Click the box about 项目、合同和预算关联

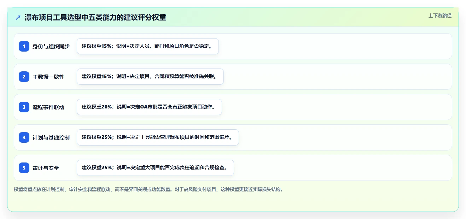(150, 77)
